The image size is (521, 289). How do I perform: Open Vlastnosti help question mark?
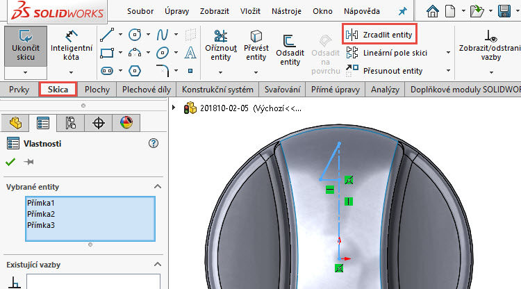154,143
